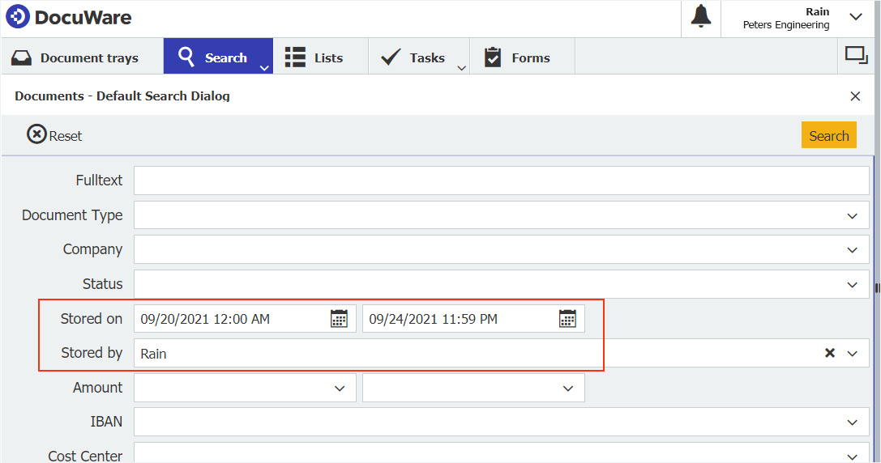Click into the Fulltext input field
The image size is (881, 463).
pos(501,181)
